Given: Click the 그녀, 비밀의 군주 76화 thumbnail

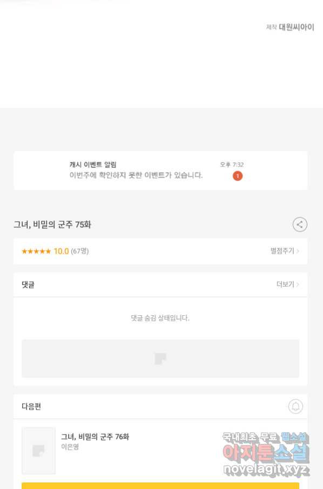Looking at the screenshot, I should [38, 451].
